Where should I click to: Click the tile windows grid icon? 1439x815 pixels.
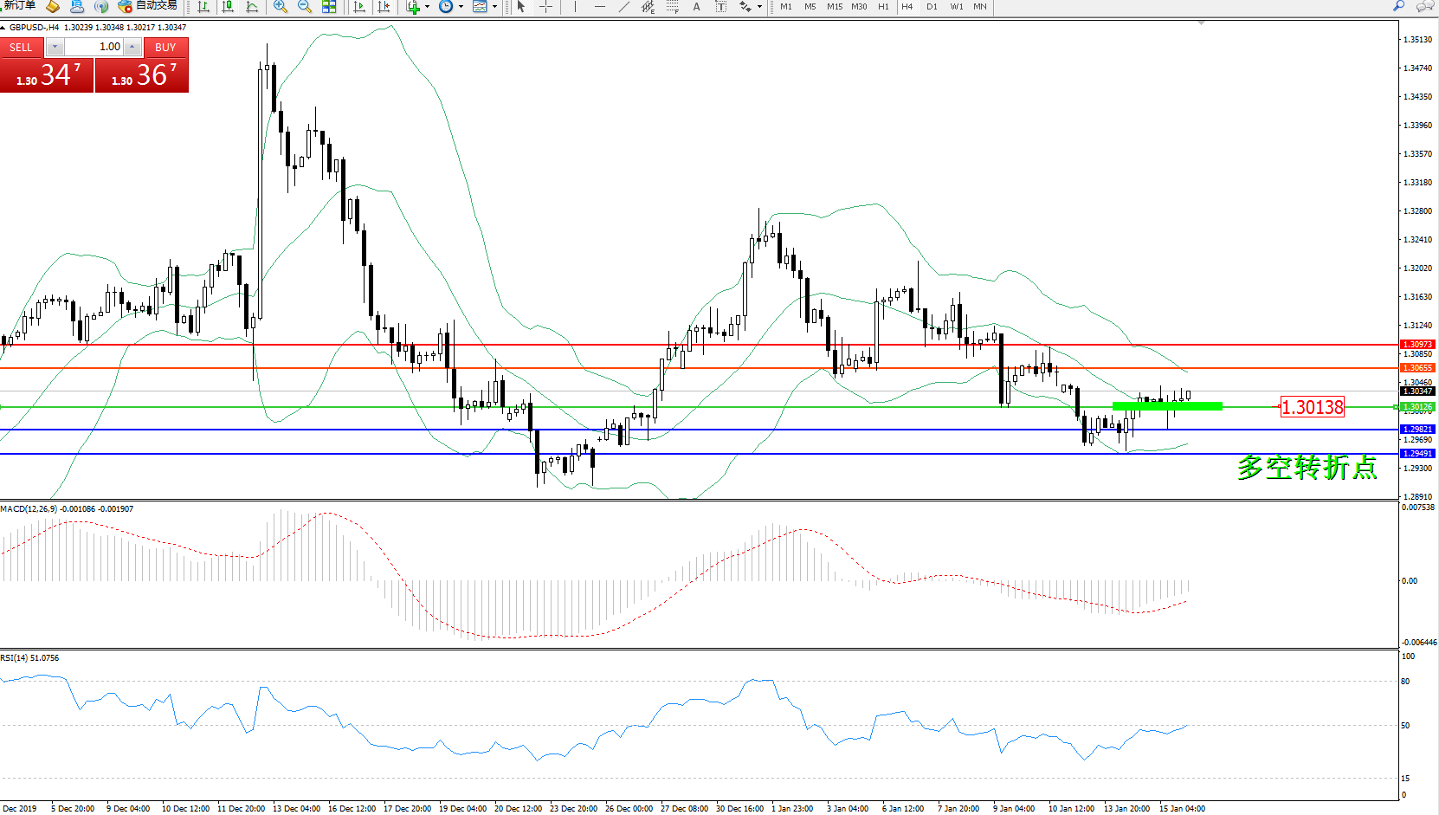[329, 7]
